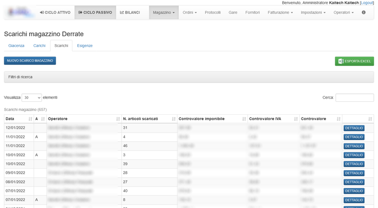Switch to the Giacenza tab
The image size is (378, 208).
[16, 46]
